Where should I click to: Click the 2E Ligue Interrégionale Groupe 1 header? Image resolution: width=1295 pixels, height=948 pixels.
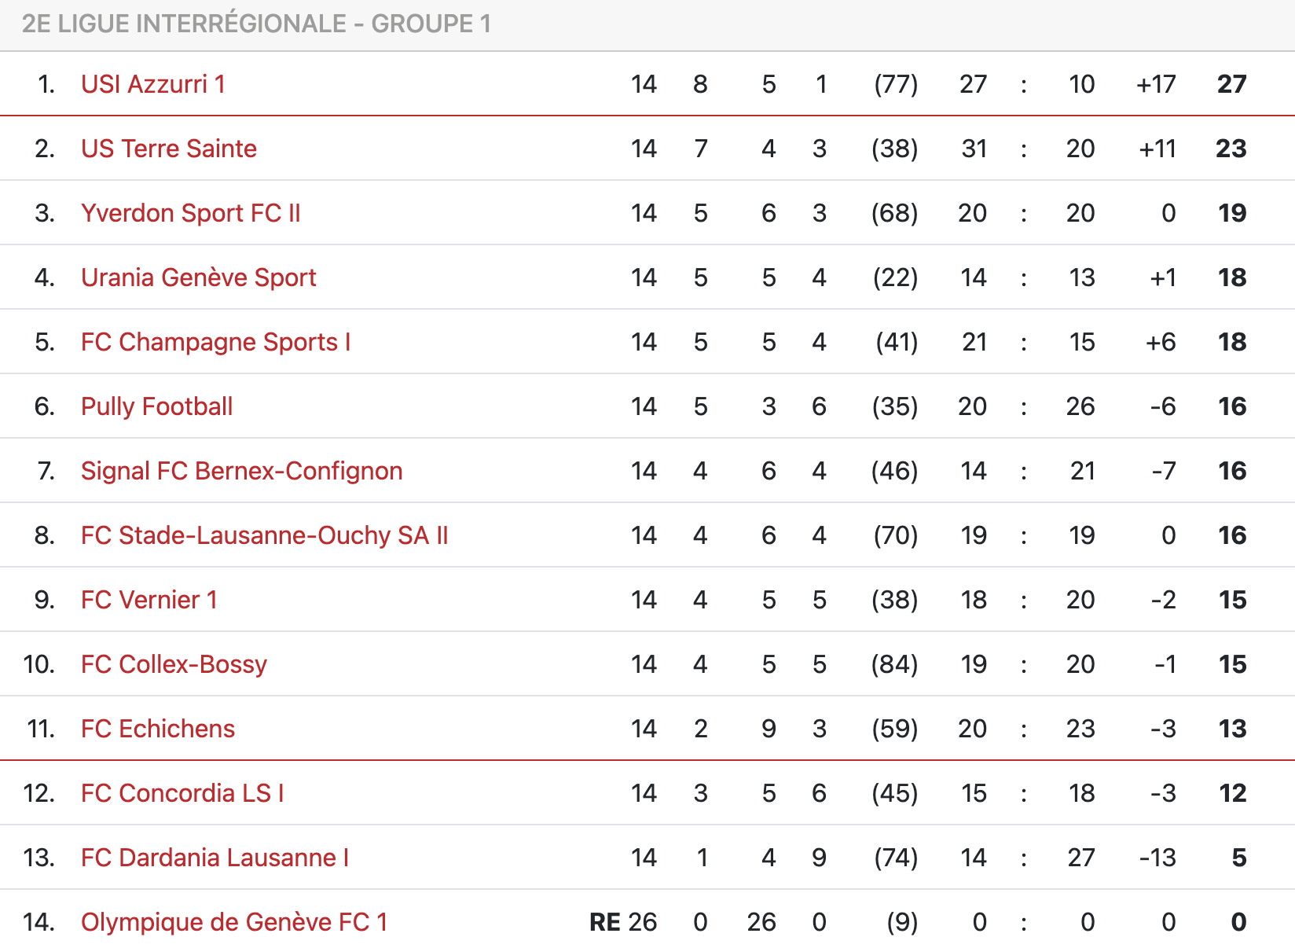coord(256,24)
